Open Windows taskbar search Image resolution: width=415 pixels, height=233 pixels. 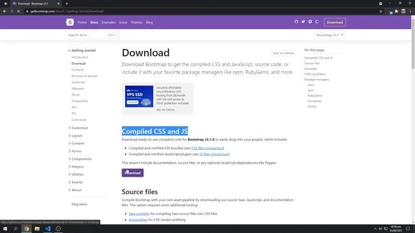16,228
